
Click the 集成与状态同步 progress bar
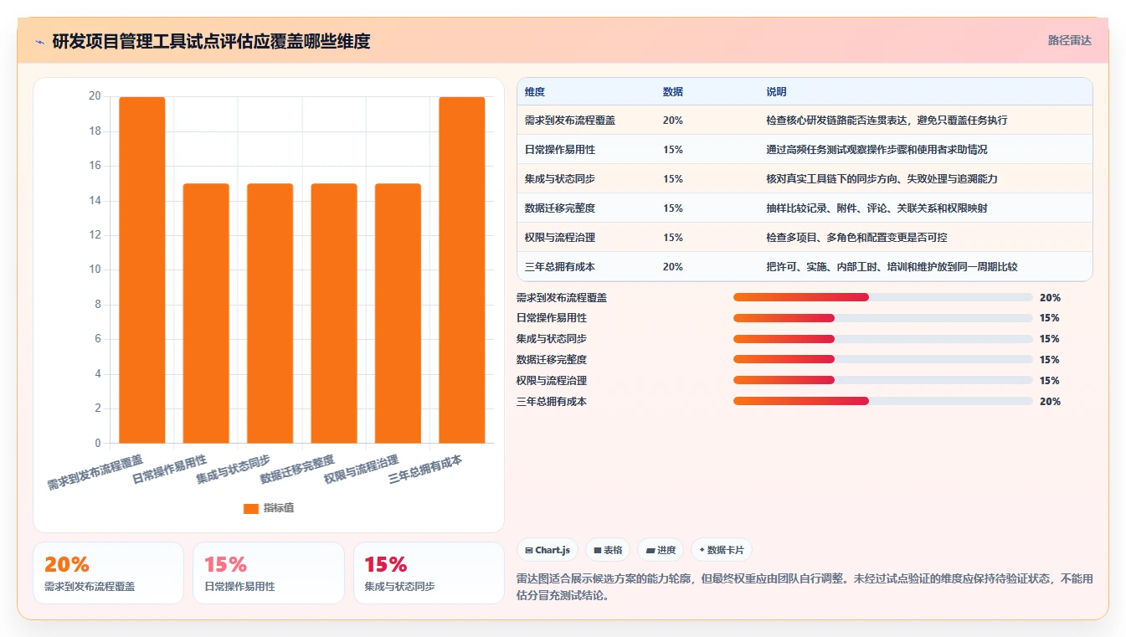(x=882, y=339)
